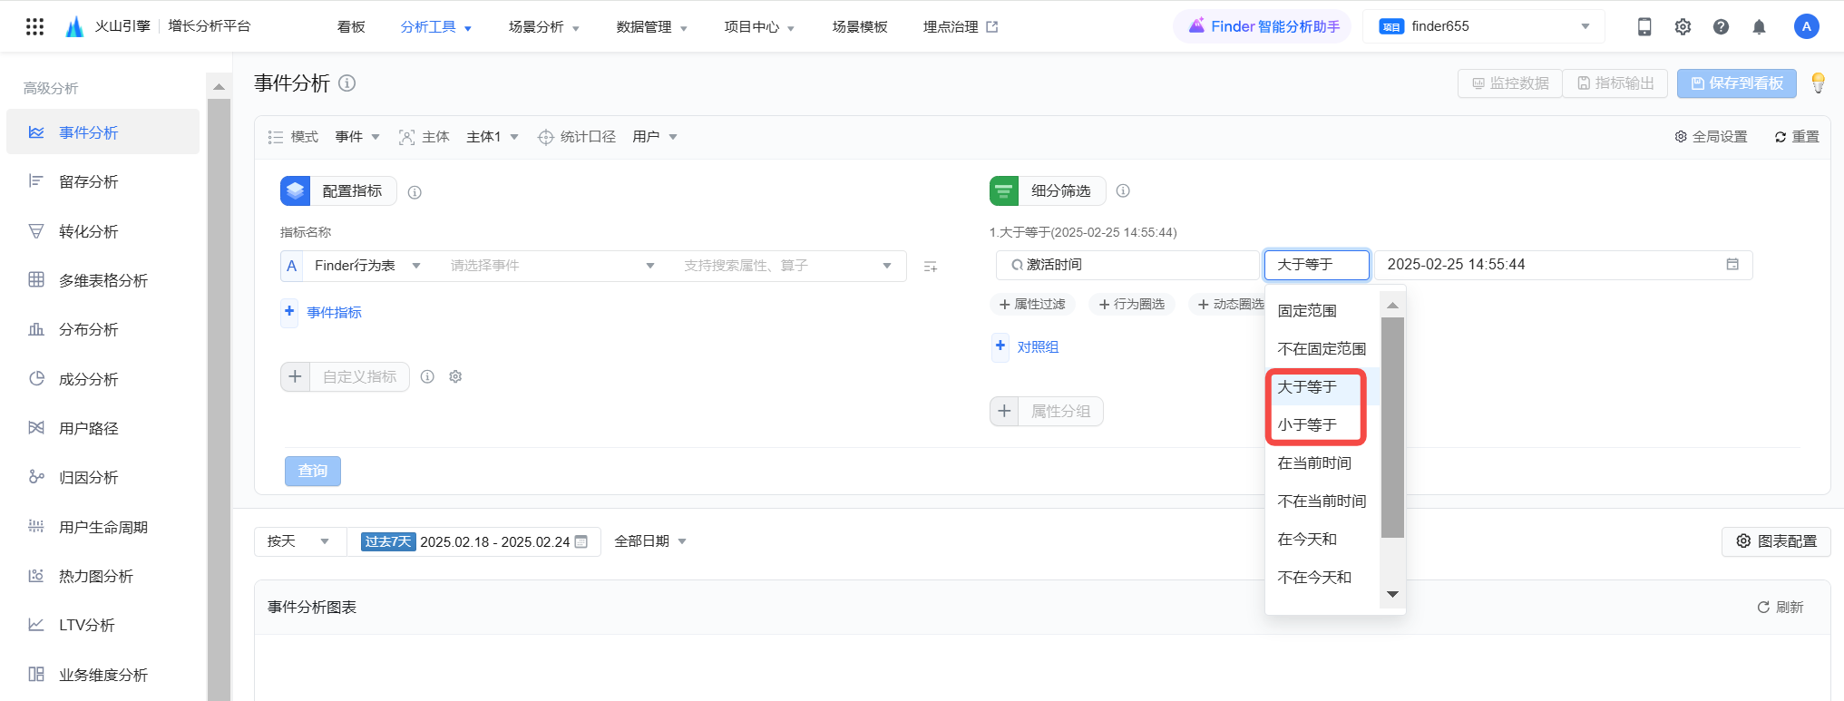Viewport: 1844px width, 701px height.
Task: Open the user avatar A menu
Action: click(1806, 26)
